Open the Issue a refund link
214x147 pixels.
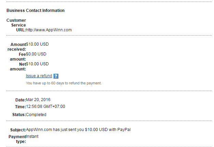point(39,76)
